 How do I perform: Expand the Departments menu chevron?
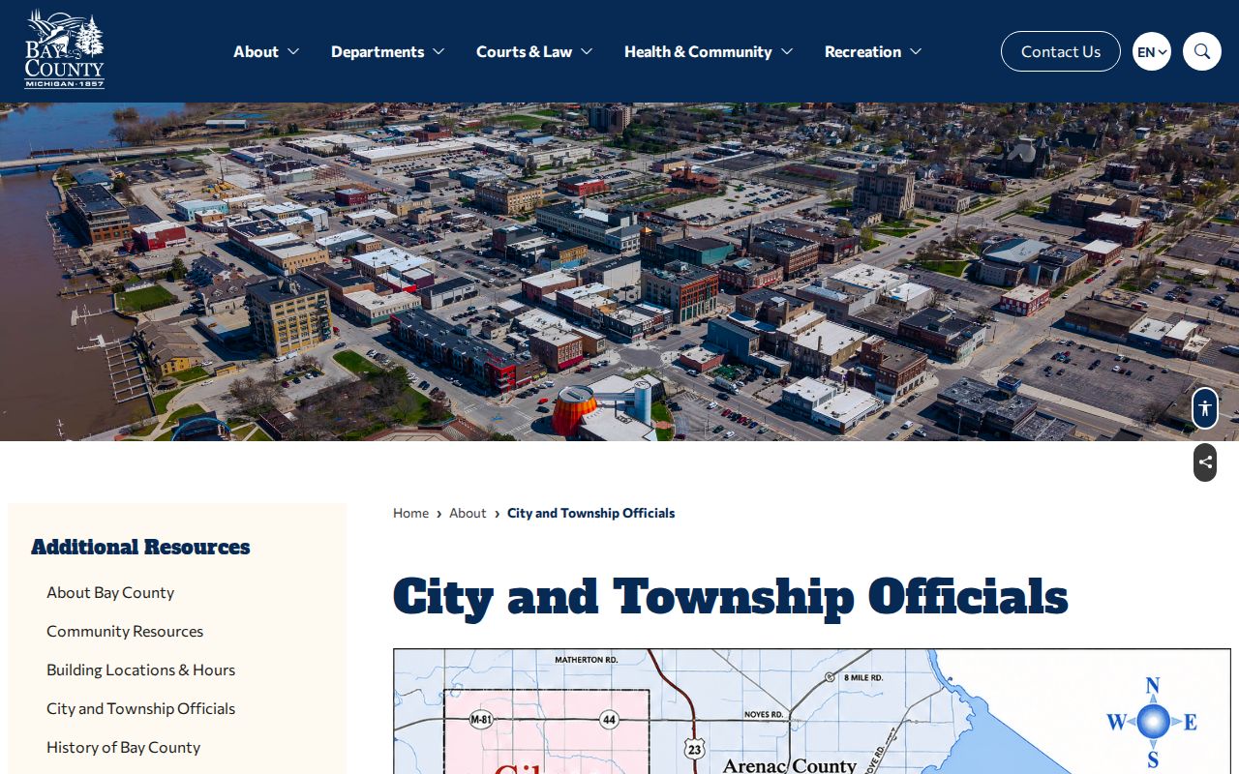tap(438, 51)
